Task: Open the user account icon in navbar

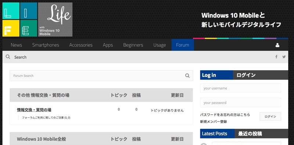Action: pyautogui.click(x=277, y=45)
